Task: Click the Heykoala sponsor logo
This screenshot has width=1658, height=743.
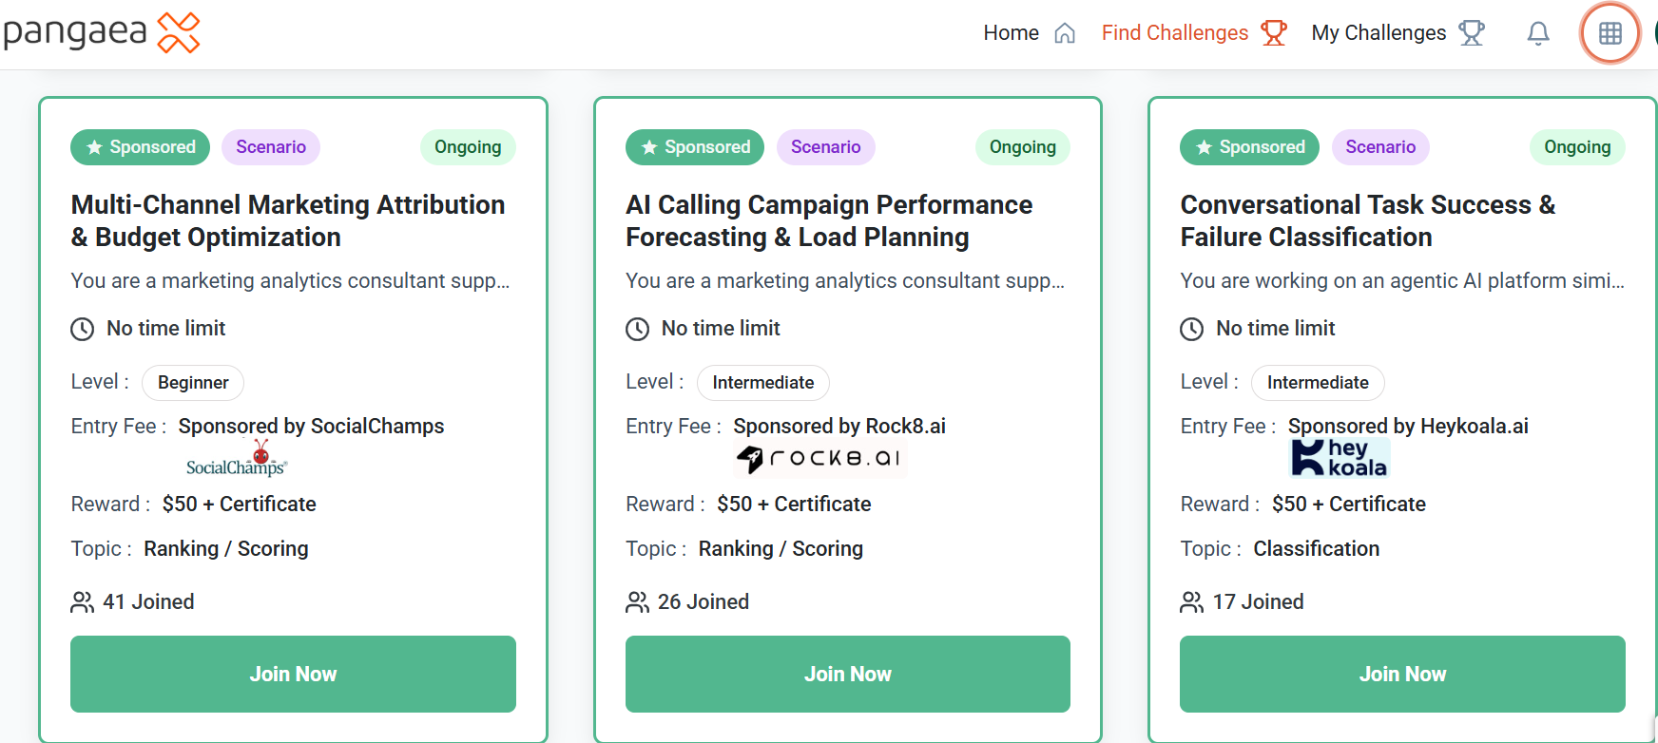Action: pyautogui.click(x=1340, y=458)
